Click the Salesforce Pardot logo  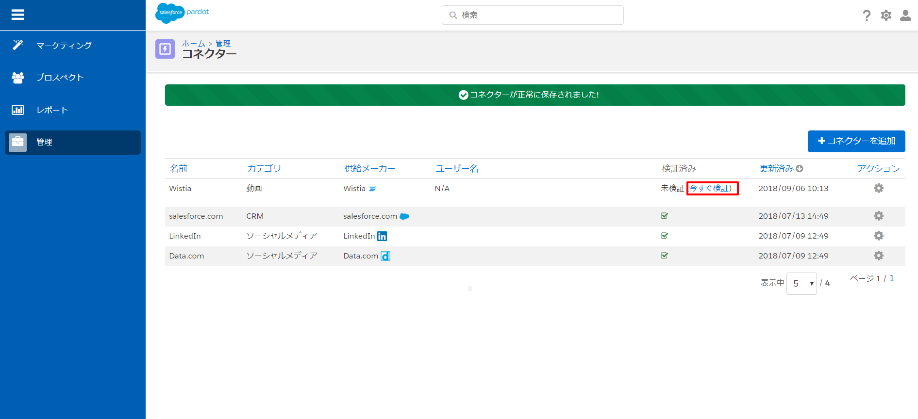point(182,13)
